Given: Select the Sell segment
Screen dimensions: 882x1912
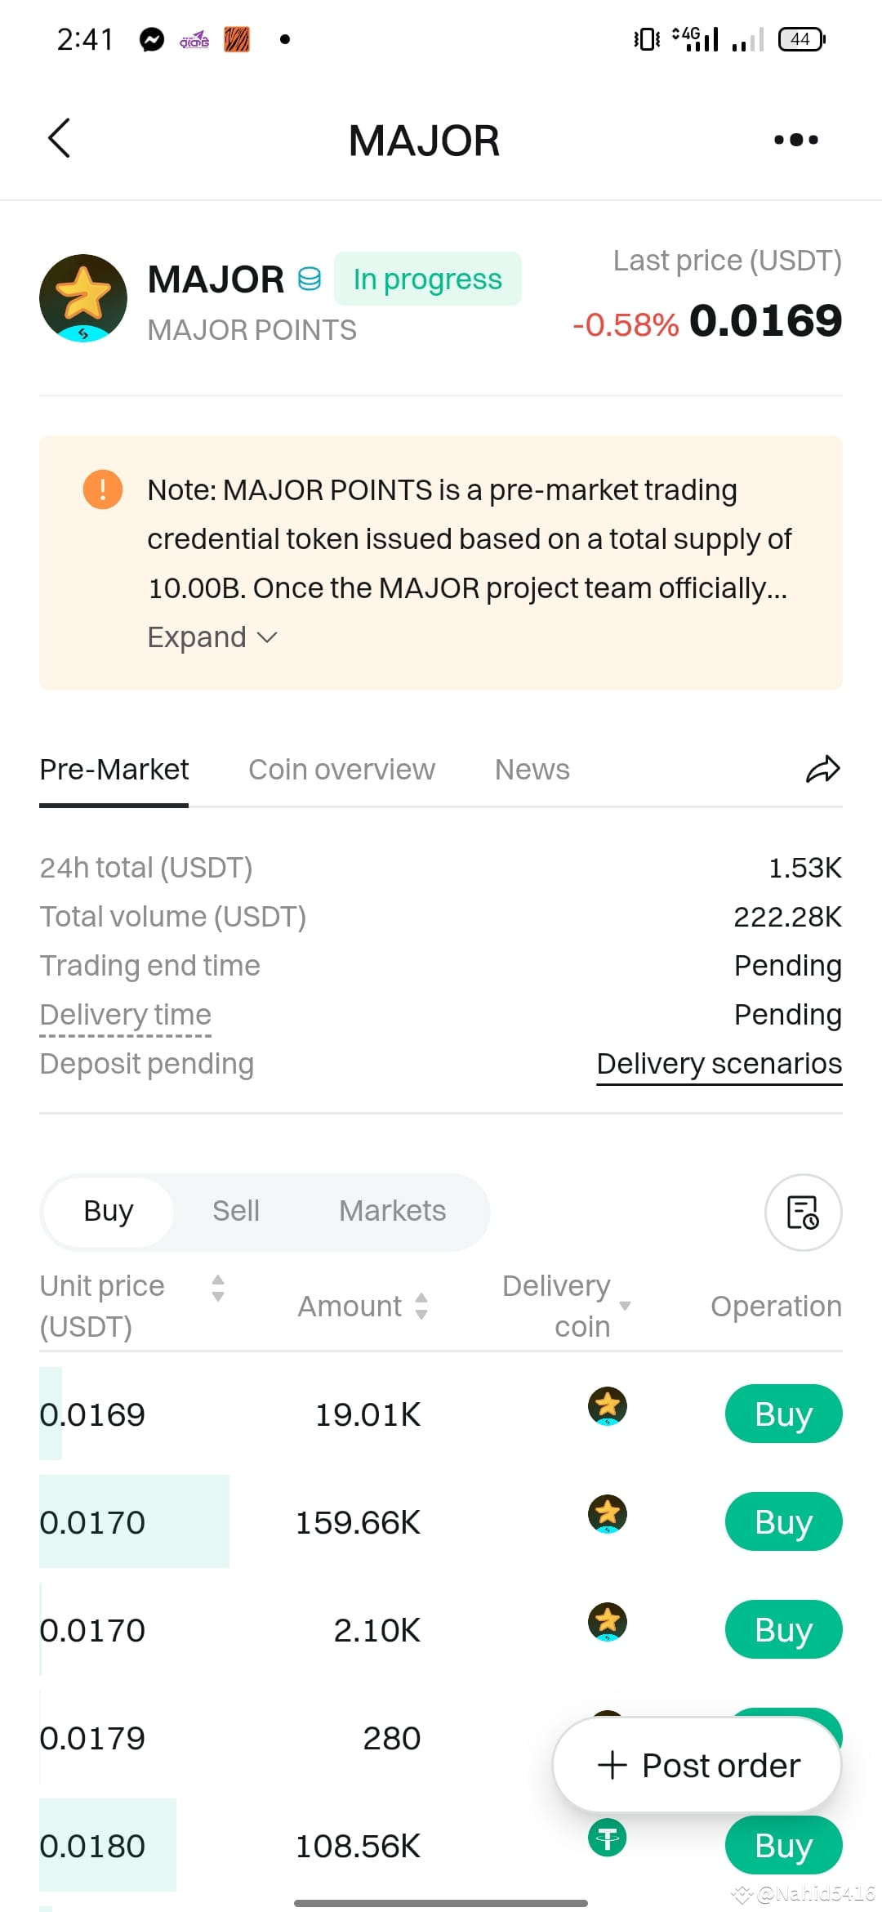Looking at the screenshot, I should tap(236, 1211).
